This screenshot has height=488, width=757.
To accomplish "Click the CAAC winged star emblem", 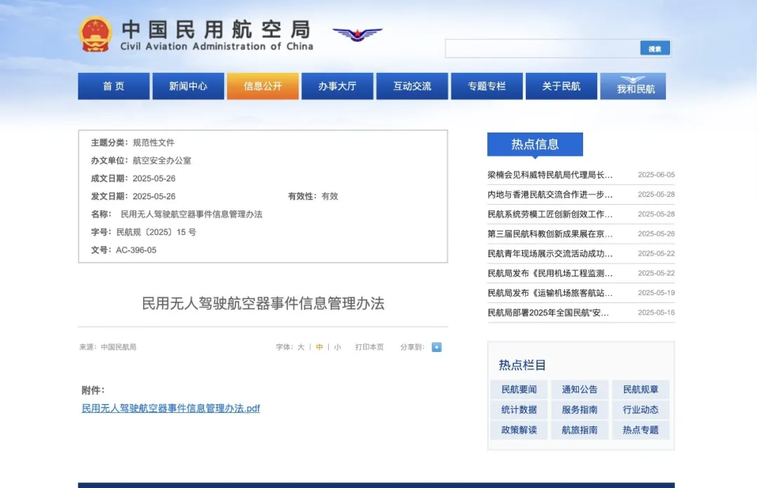I will pos(357,34).
